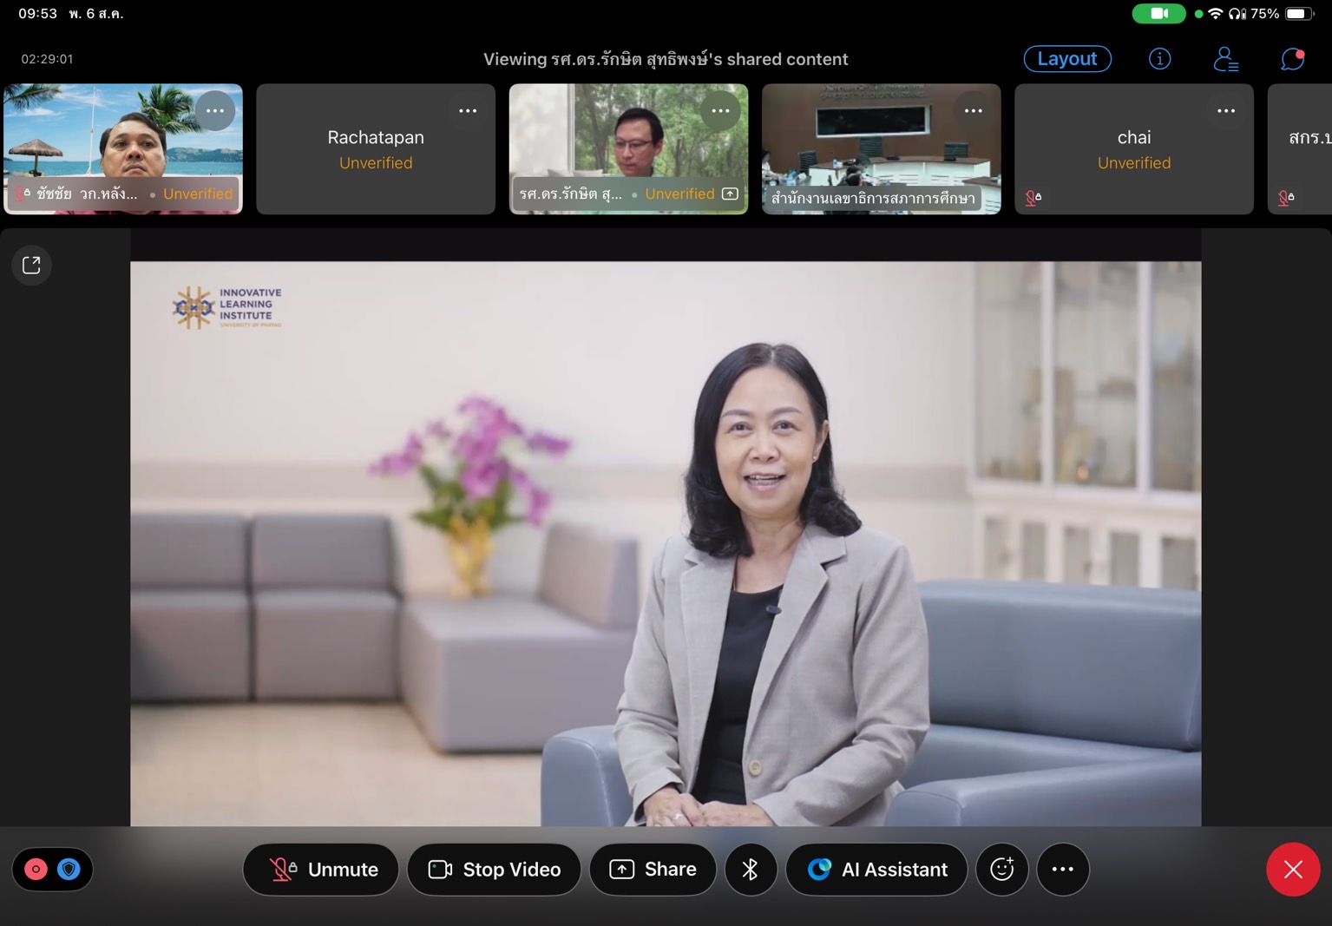This screenshot has width=1332, height=926.
Task: Open more options in bottom toolbar
Action: [1063, 869]
